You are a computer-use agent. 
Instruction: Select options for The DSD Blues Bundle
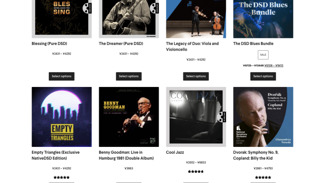(263, 76)
